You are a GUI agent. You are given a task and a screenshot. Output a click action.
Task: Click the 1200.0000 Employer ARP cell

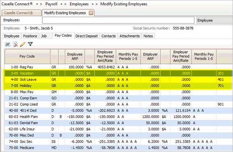[150, 117]
